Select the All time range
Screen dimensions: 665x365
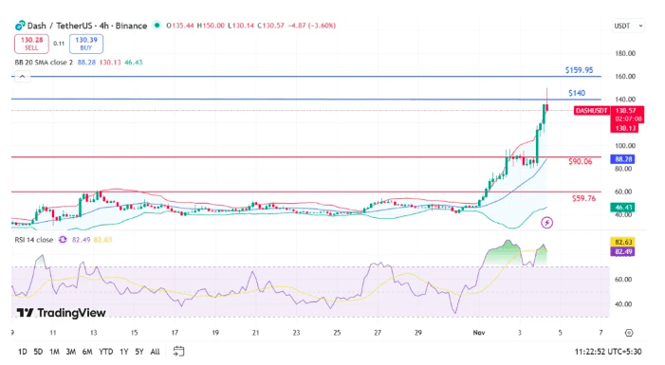click(156, 352)
